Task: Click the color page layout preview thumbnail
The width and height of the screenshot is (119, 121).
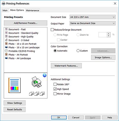Action: coord(15,85)
